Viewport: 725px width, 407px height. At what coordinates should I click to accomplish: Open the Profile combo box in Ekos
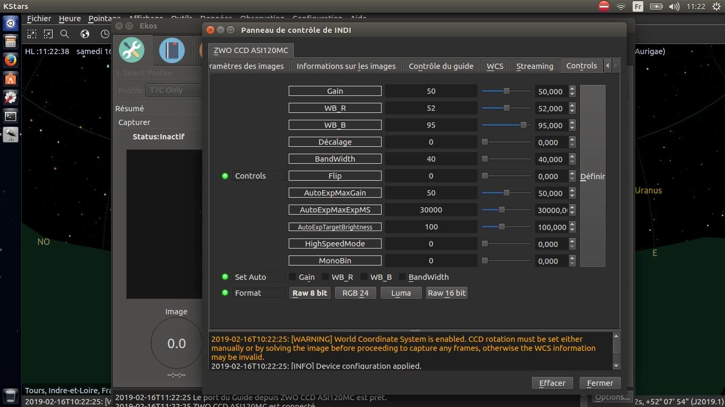click(x=174, y=90)
